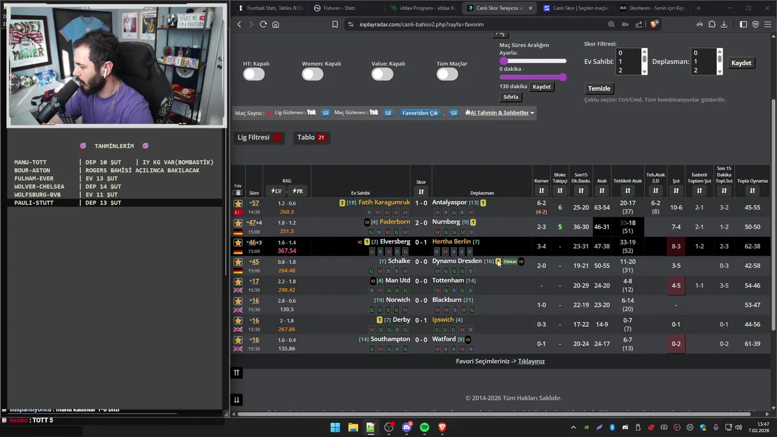The height and width of the screenshot is (437, 777).
Task: Clear favorites with trash icon under Fav
Action: 238,193
